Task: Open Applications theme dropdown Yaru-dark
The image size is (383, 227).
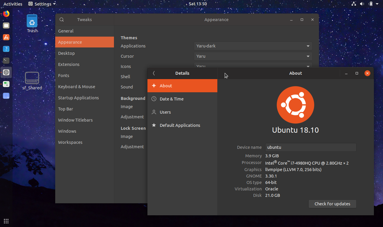Action: 253,46
